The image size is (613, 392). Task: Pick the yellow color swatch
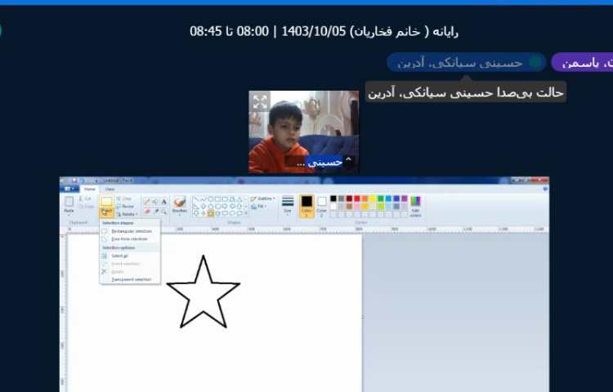point(373,198)
